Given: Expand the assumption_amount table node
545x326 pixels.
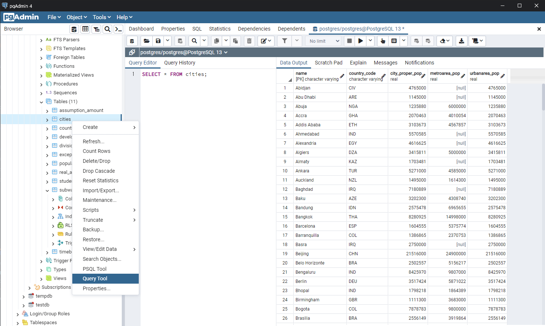Looking at the screenshot, I should (47, 111).
